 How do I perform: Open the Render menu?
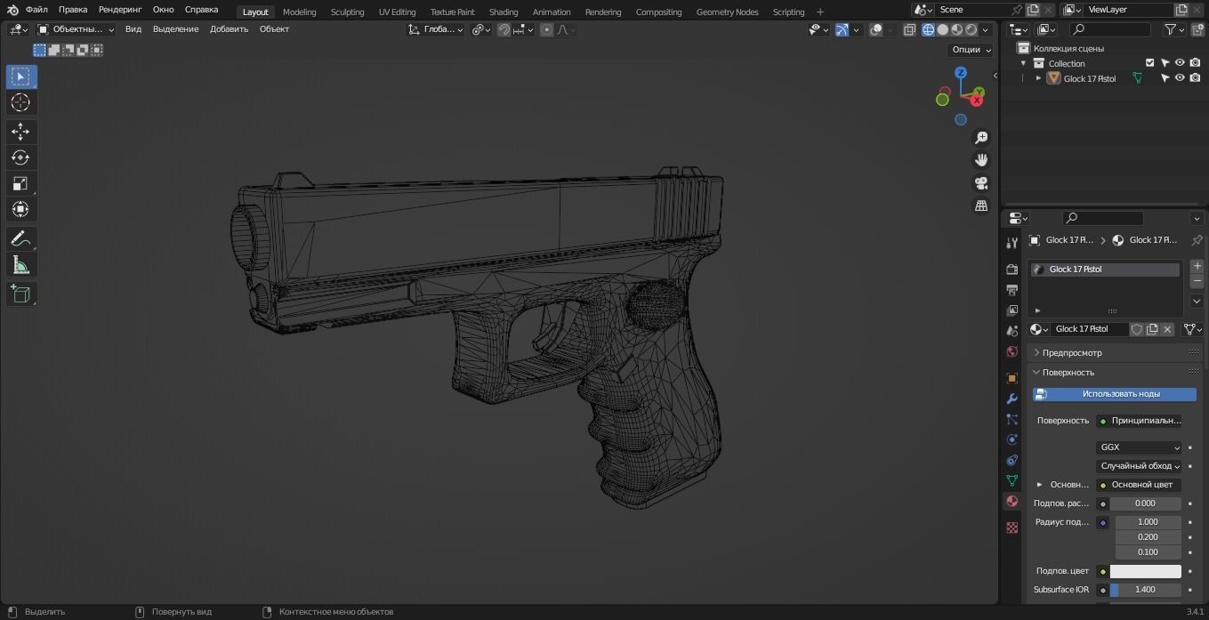click(120, 10)
